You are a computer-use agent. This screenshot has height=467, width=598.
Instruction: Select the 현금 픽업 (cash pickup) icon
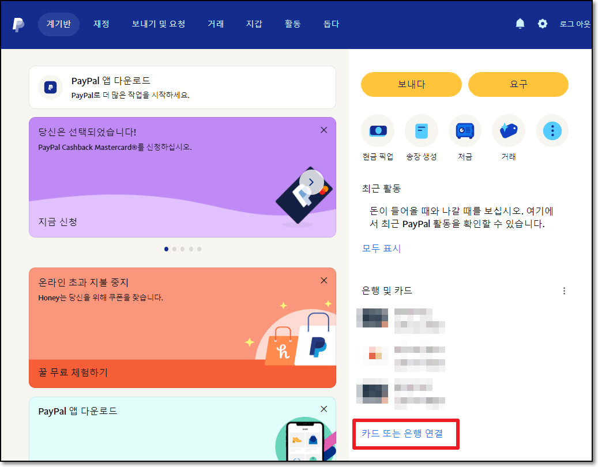pos(378,130)
